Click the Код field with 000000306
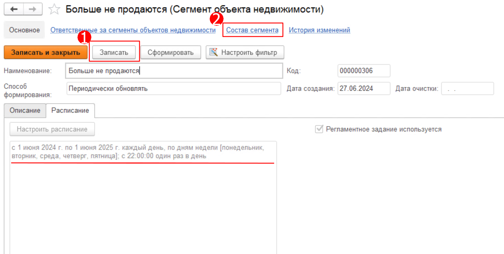The width and height of the screenshot is (504, 254). 363,71
